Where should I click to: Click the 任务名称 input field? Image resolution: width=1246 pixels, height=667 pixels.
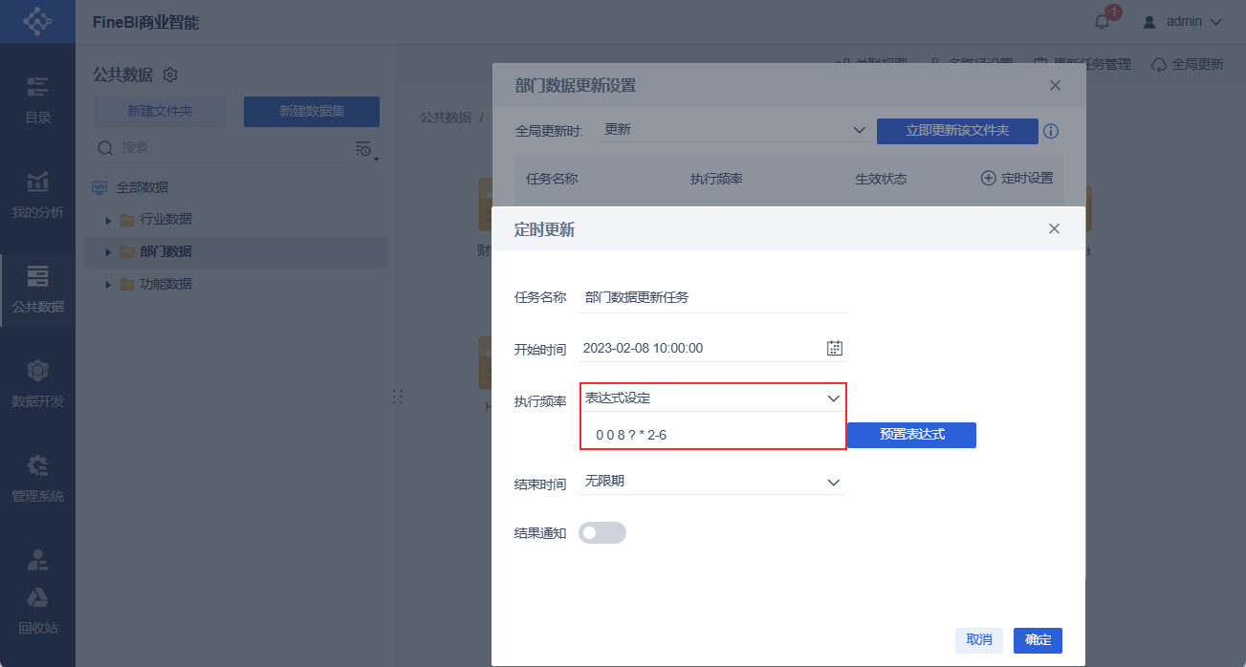point(713,297)
